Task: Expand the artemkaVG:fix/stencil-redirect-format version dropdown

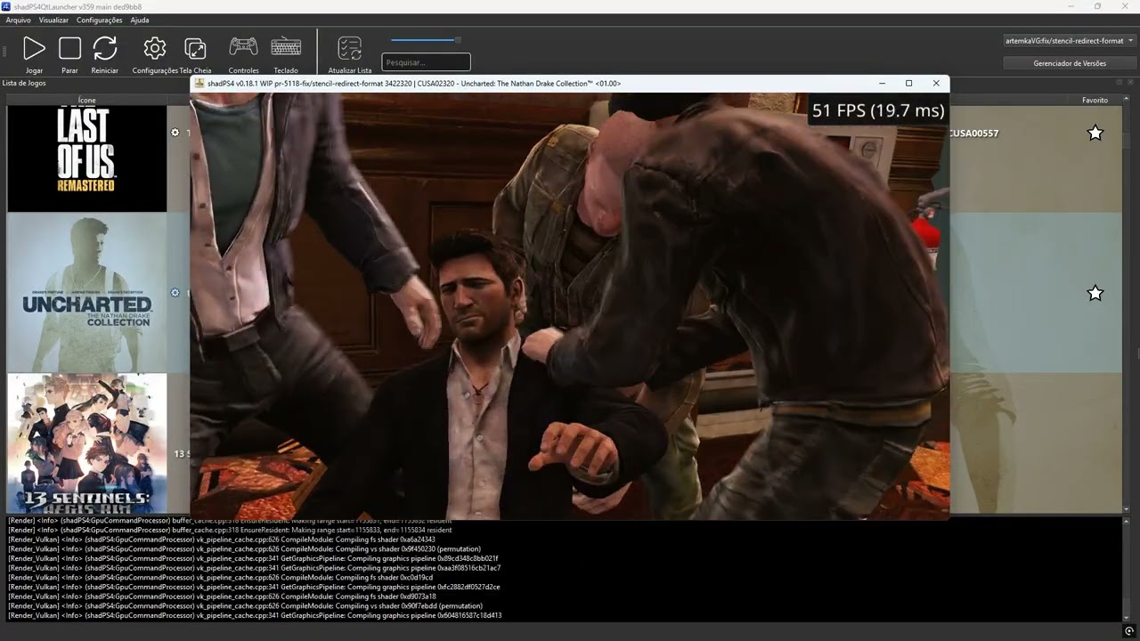Action: pyautogui.click(x=1069, y=41)
